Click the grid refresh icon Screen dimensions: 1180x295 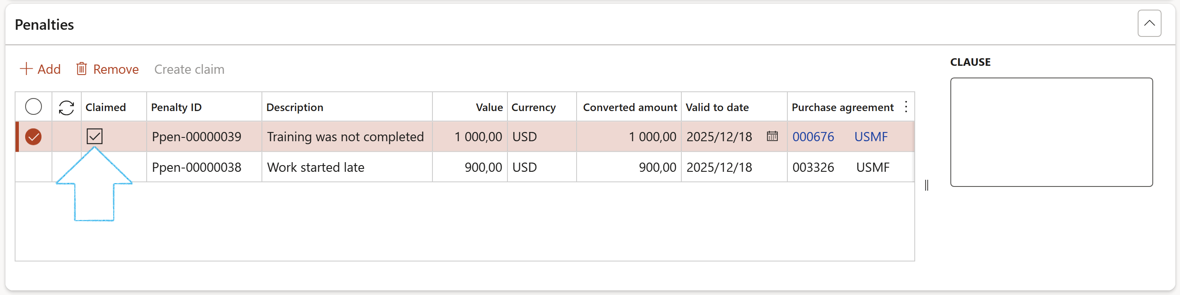[x=67, y=108]
